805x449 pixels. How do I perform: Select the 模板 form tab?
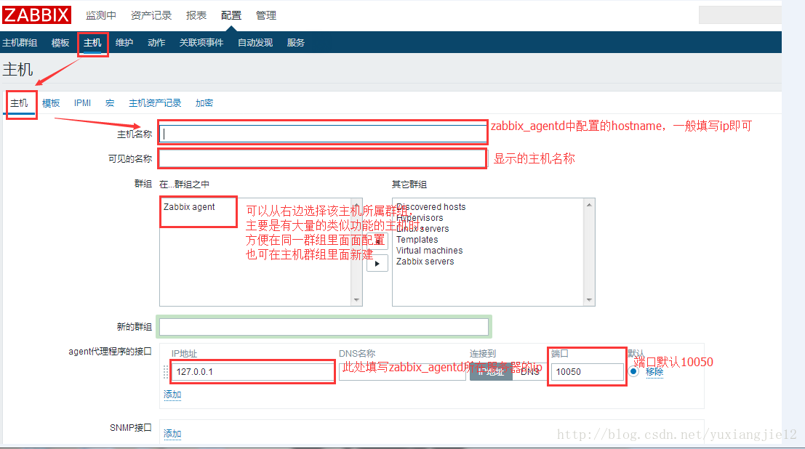(51, 103)
